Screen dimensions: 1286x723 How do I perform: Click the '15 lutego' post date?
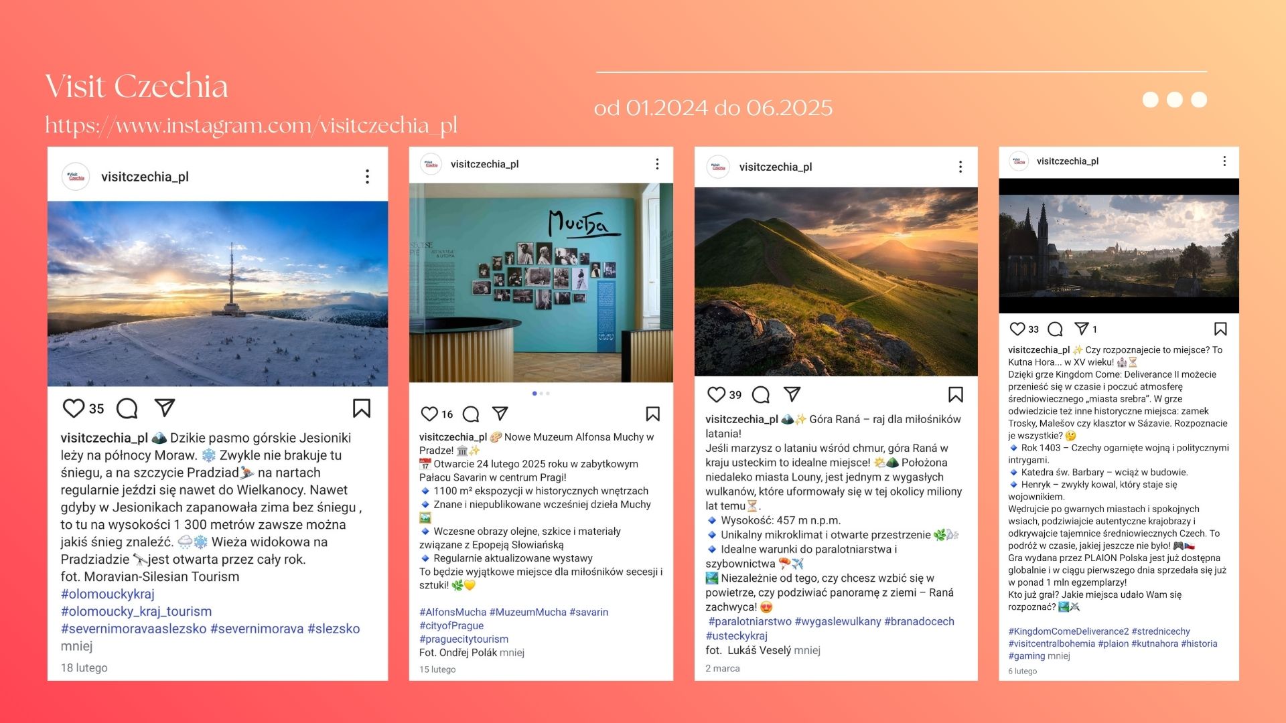coord(437,669)
